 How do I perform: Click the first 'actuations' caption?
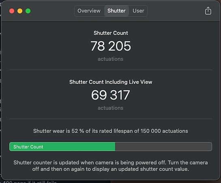click(x=110, y=59)
